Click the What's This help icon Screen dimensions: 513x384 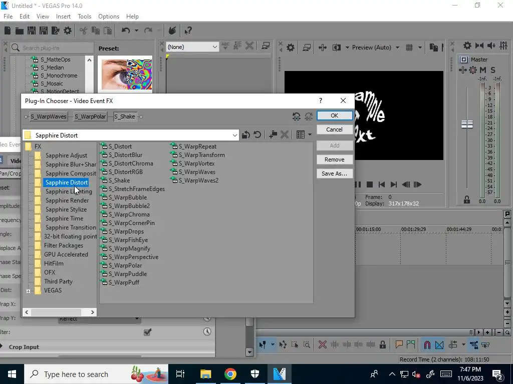pyautogui.click(x=188, y=30)
